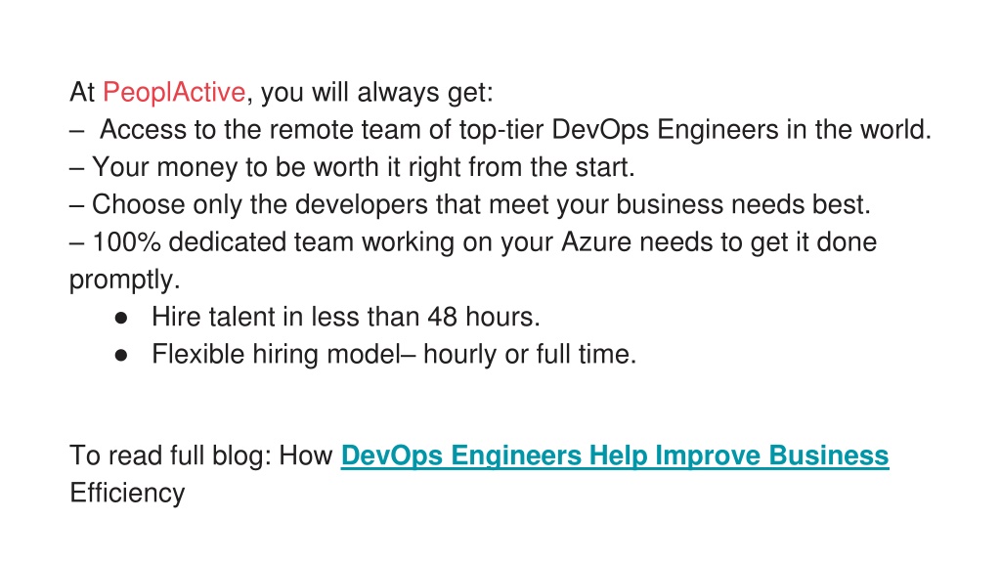Click the words 'business needs best.'
The image size is (1001, 563).
point(743,205)
